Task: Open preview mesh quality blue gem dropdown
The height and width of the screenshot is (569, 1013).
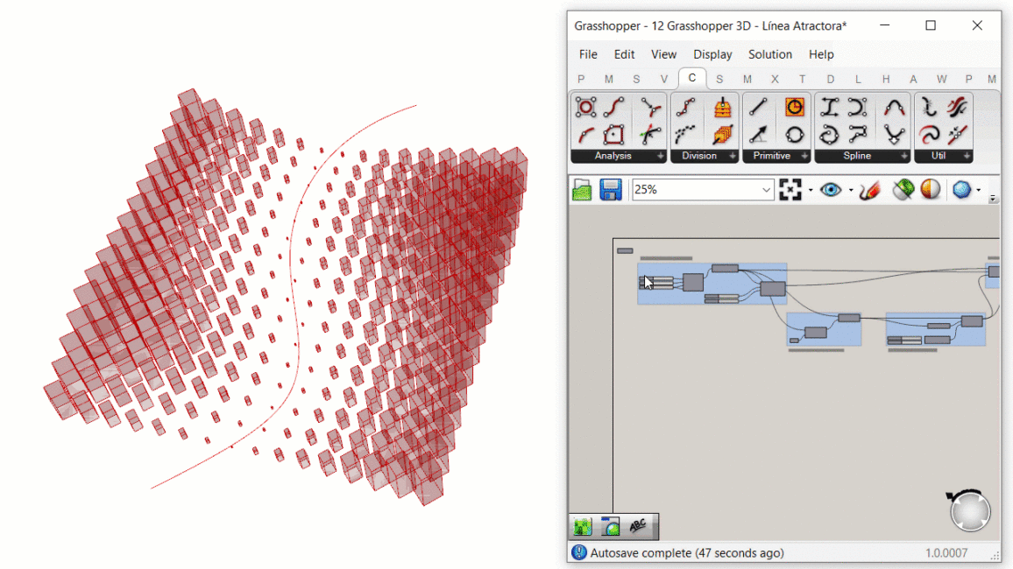Action: [x=979, y=190]
